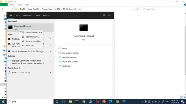Open the Opera taskbar icon
This screenshot has height=104, width=186.
click(x=97, y=101)
